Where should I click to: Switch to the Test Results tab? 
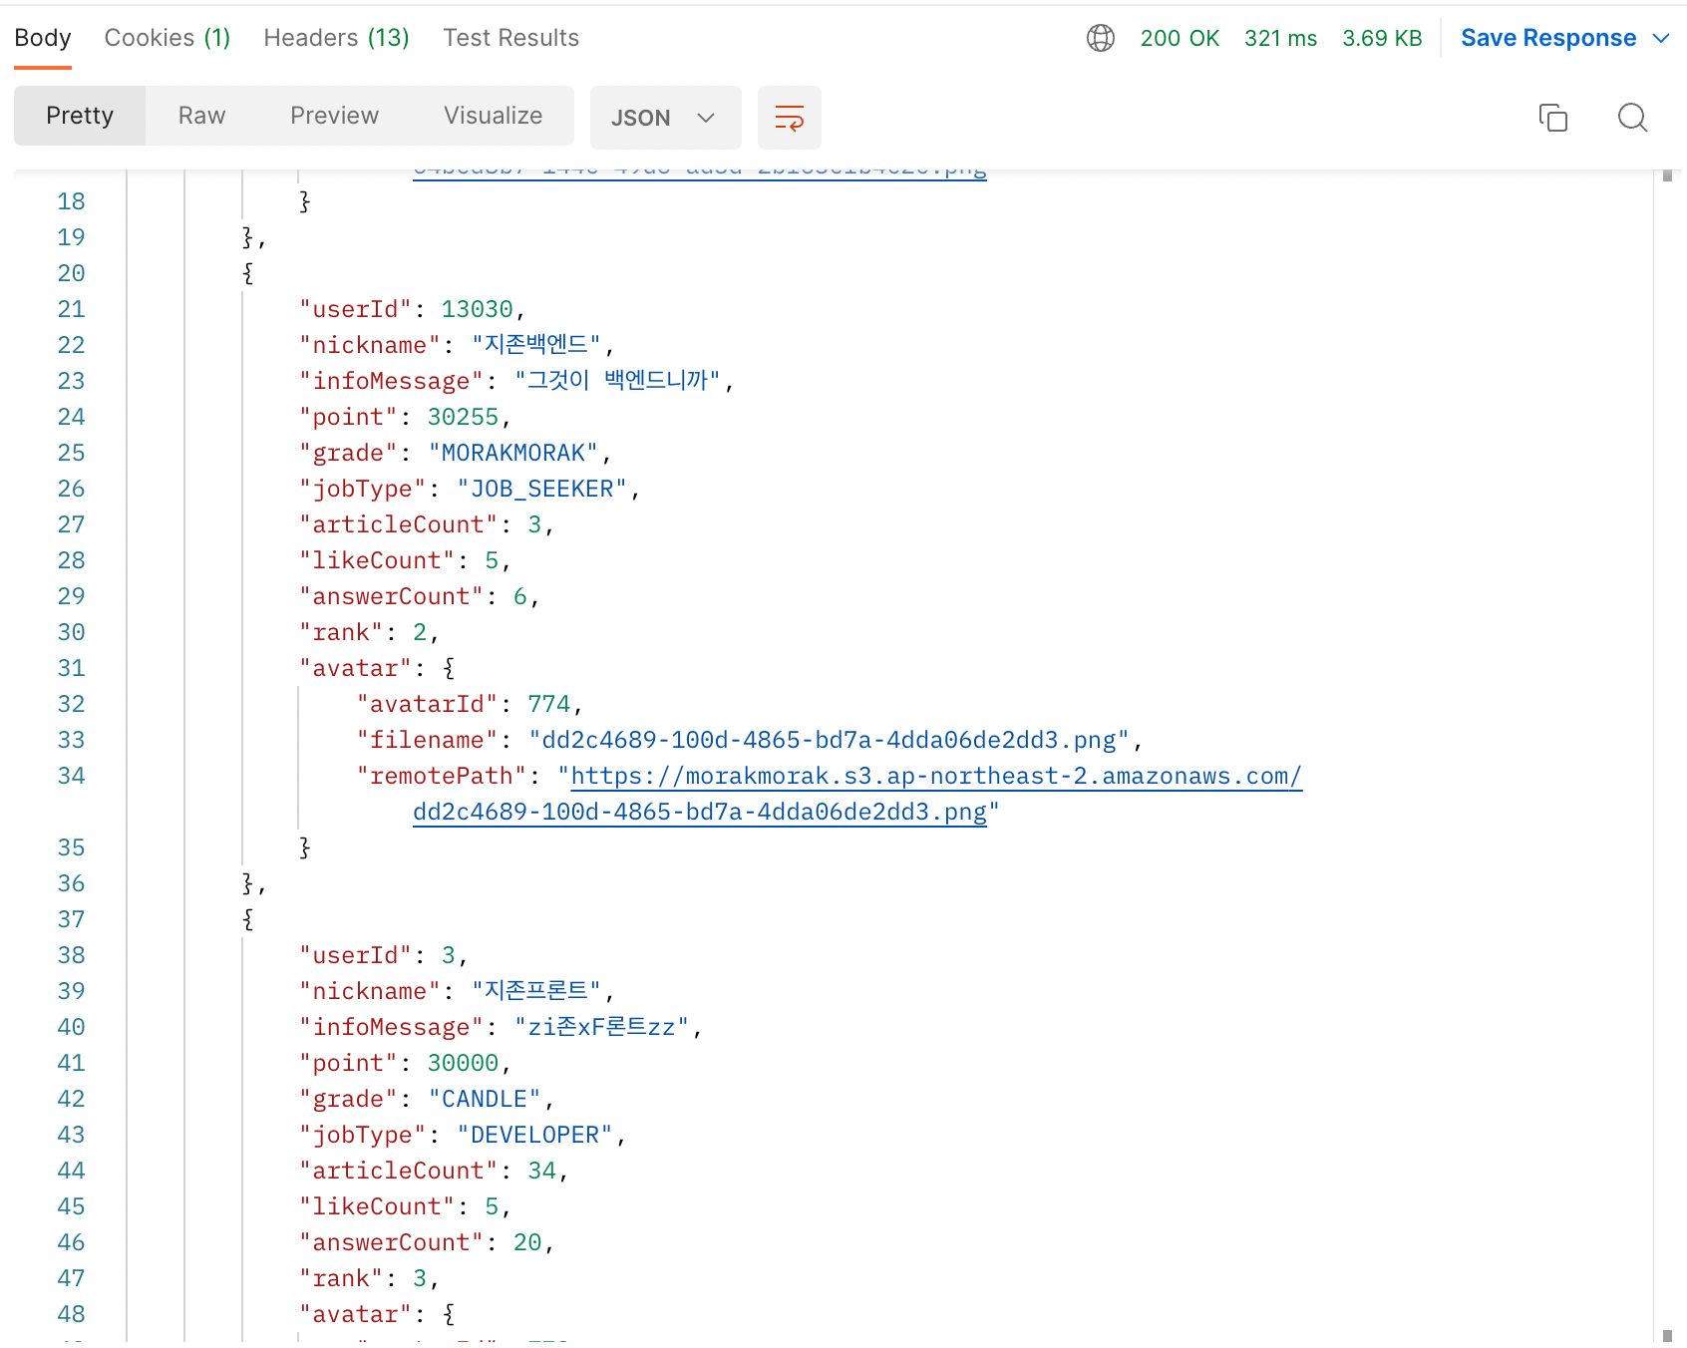511,38
